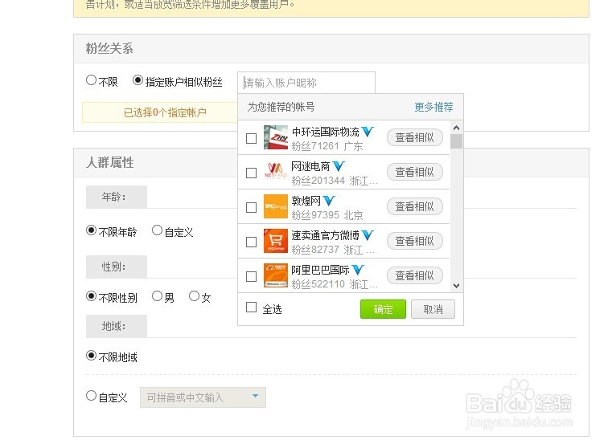Viewport: 608px width, 444px height.
Task: Click 粉丝82737 follower count text
Action: click(x=315, y=249)
